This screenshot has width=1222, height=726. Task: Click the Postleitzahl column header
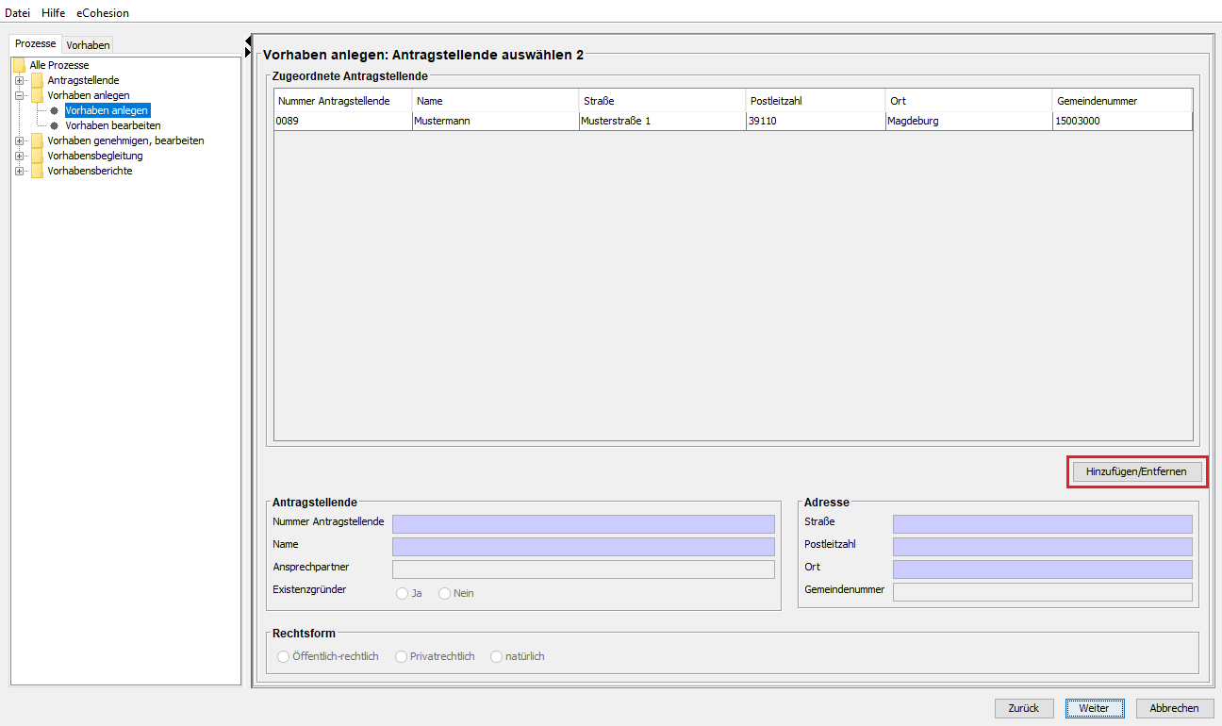point(816,101)
